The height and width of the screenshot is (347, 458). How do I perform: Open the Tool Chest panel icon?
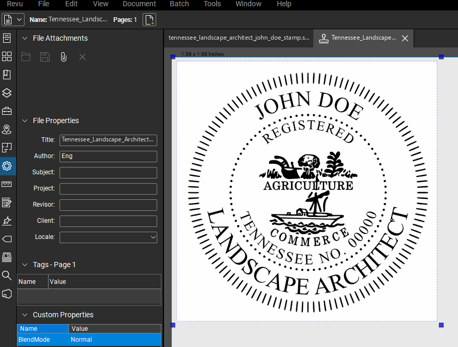7,111
